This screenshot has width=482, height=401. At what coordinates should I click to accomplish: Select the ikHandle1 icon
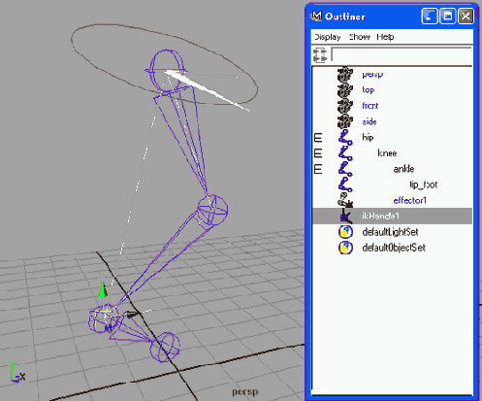click(x=345, y=216)
